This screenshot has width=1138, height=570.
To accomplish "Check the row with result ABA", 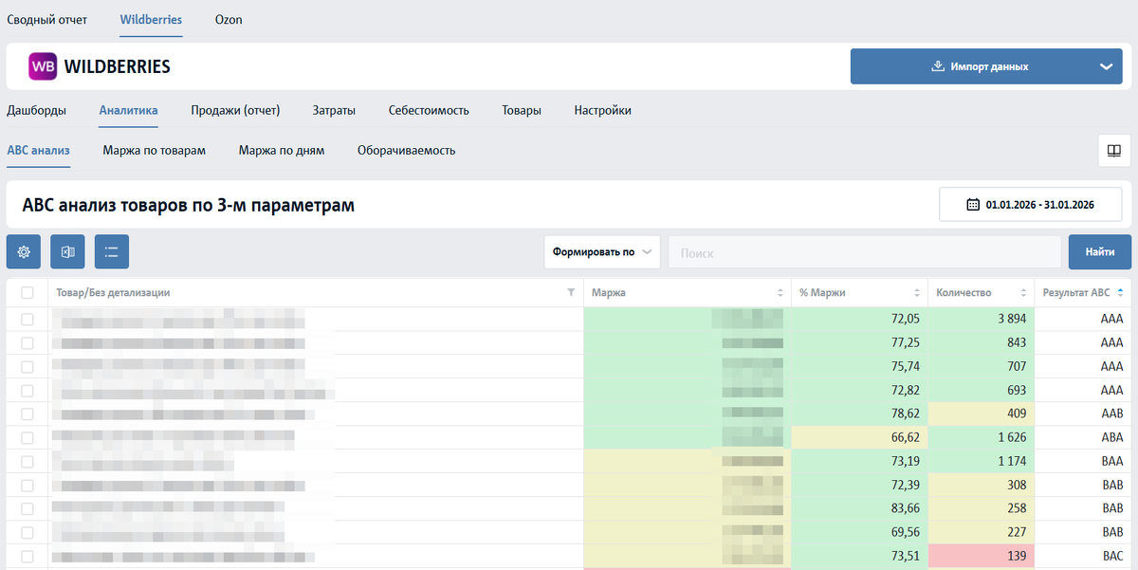I will point(27,437).
